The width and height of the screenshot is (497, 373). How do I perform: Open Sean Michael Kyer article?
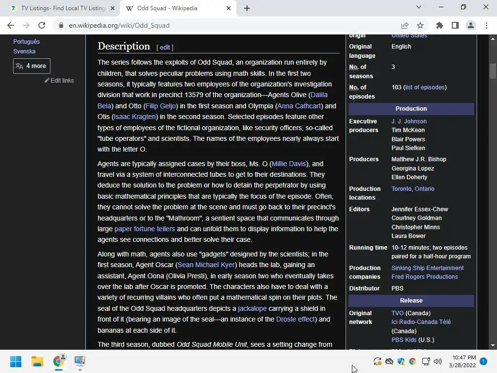click(206, 265)
